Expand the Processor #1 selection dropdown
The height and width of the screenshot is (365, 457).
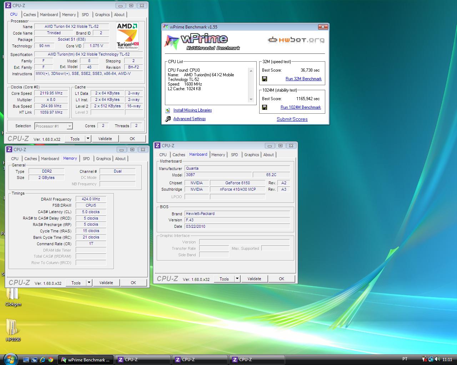70,126
